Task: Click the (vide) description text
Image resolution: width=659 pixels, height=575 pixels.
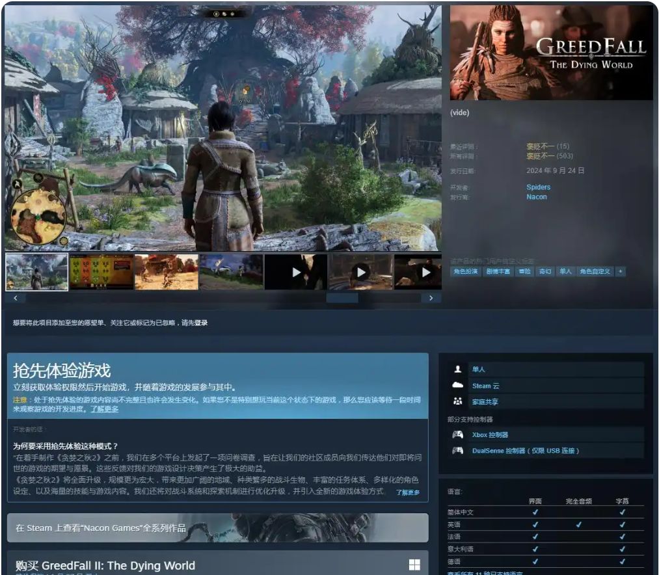Action: 459,113
